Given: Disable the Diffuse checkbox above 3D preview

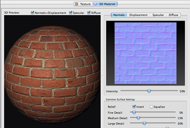Looking at the screenshot, I should 89,13.
